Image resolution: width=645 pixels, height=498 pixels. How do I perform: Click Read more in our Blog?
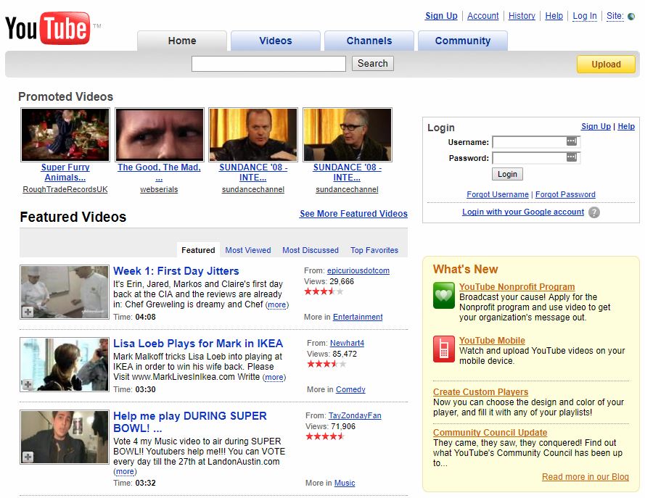(585, 477)
